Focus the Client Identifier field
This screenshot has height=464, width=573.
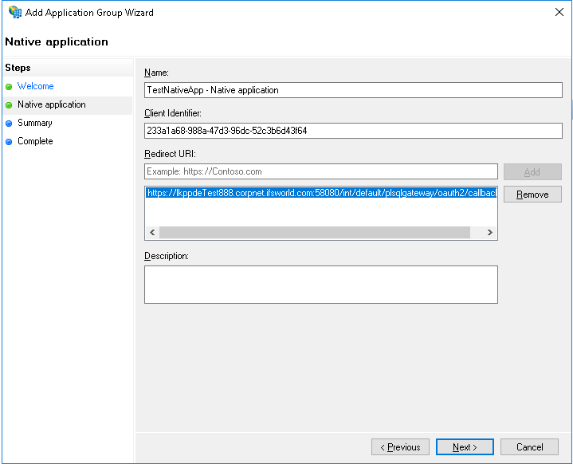tap(353, 131)
